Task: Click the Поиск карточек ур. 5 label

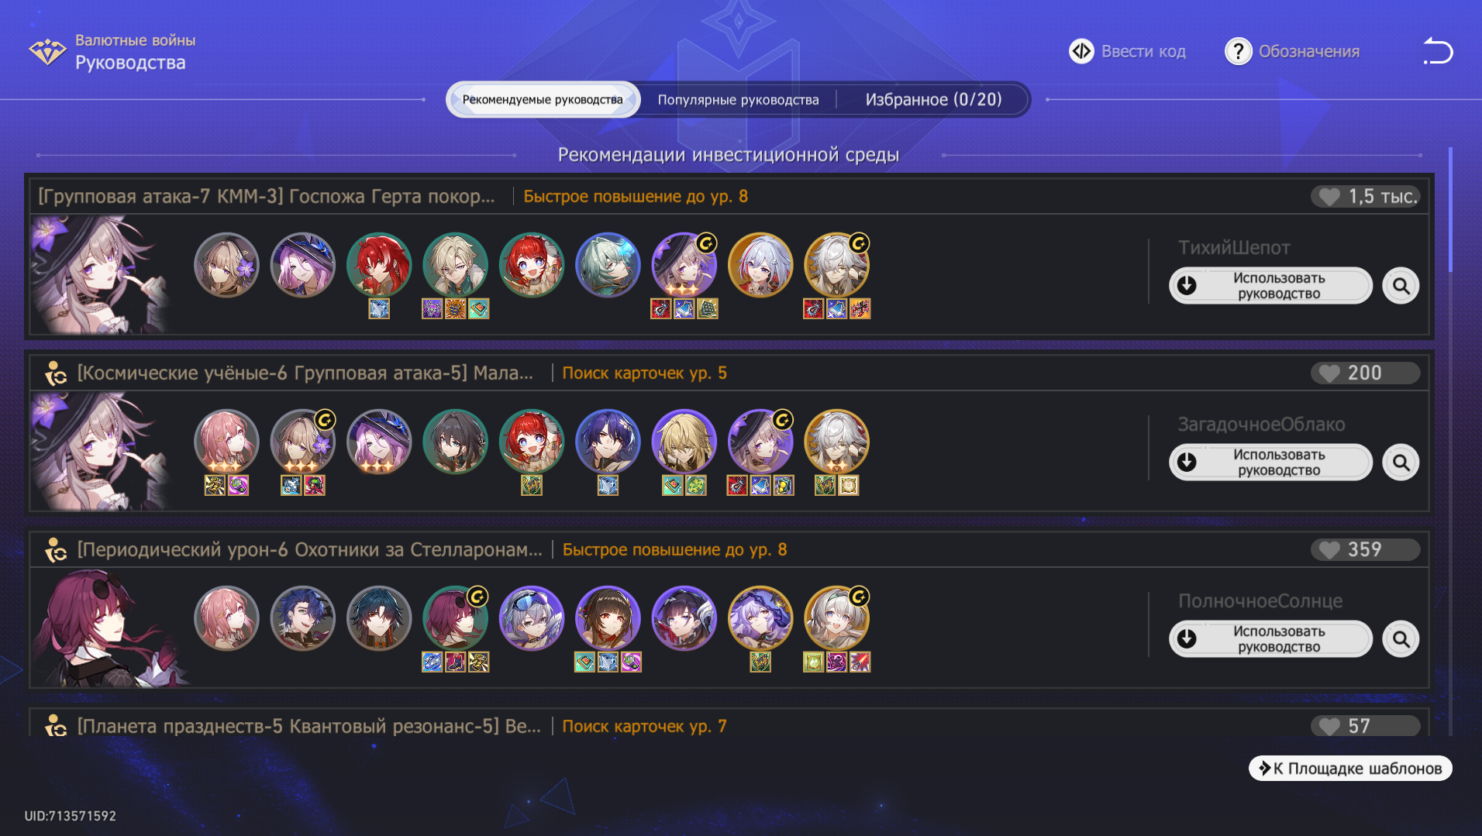Action: (644, 373)
